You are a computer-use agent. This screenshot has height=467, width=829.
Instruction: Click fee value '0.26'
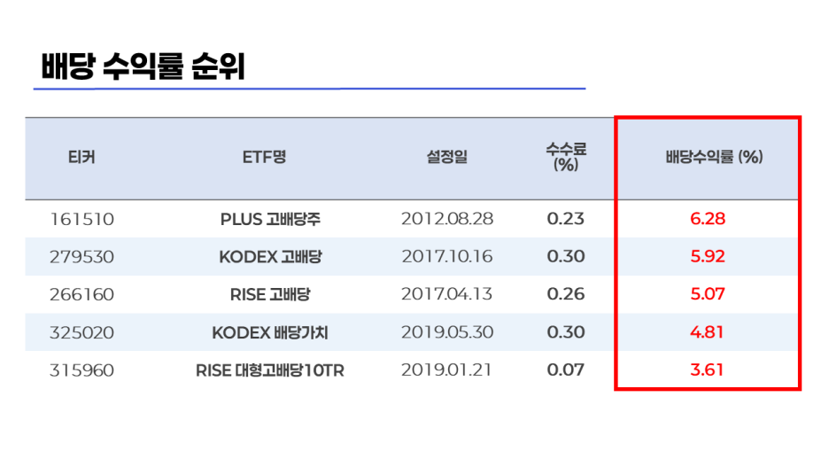pos(566,294)
